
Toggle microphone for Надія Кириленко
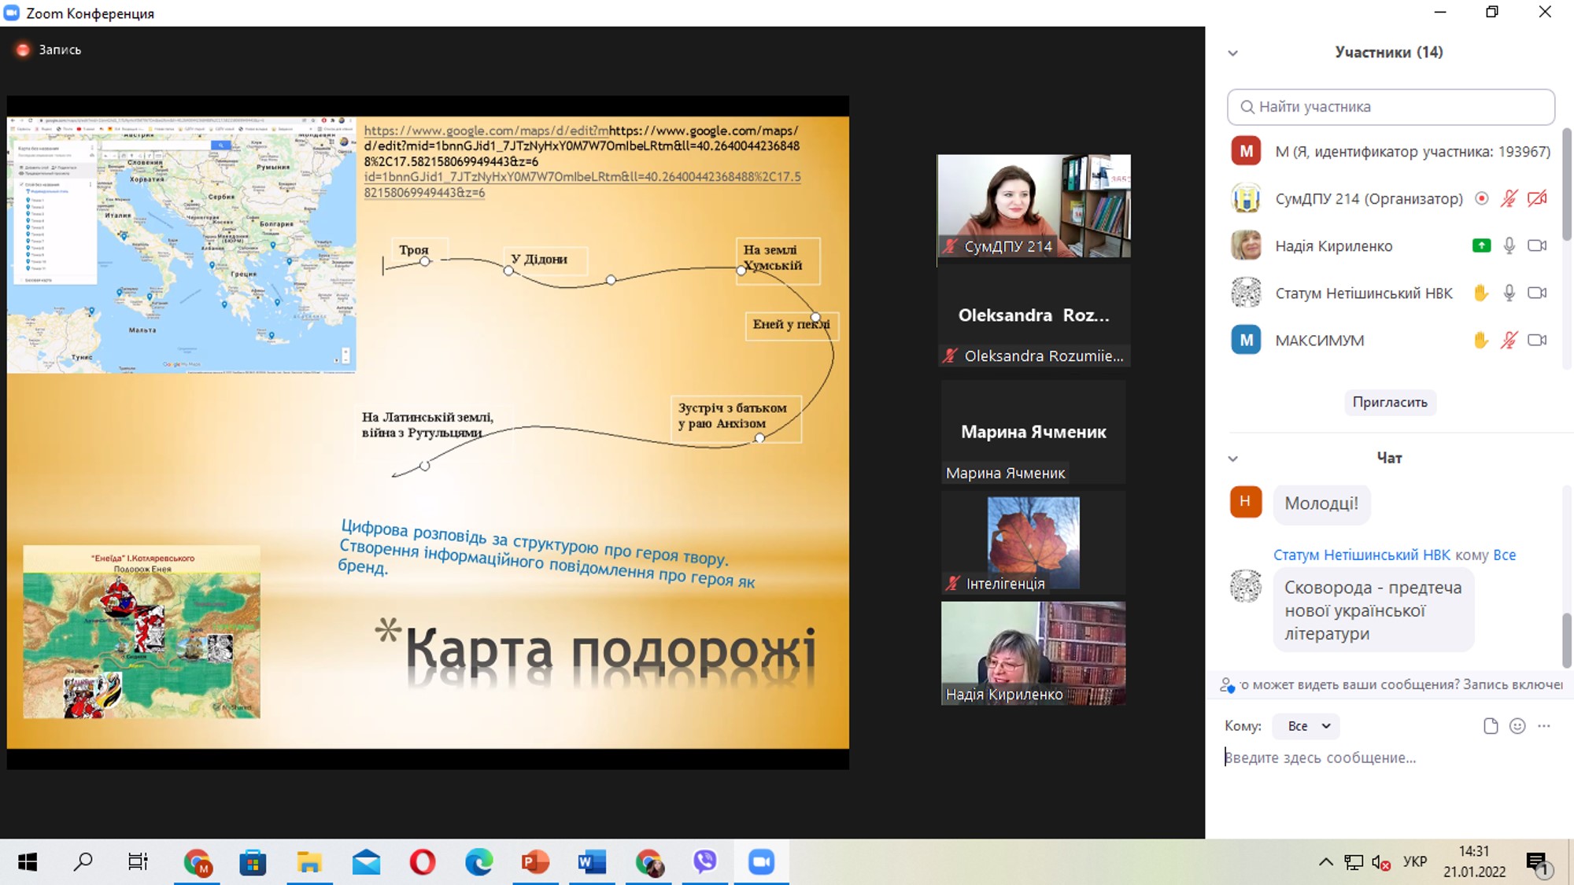pos(1509,246)
